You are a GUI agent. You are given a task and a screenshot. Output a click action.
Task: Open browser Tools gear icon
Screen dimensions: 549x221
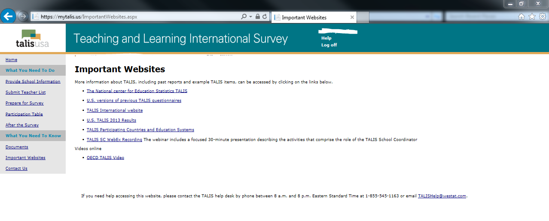tap(542, 16)
